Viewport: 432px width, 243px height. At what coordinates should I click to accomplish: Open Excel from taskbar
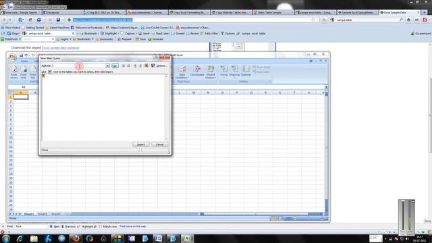click(188, 238)
